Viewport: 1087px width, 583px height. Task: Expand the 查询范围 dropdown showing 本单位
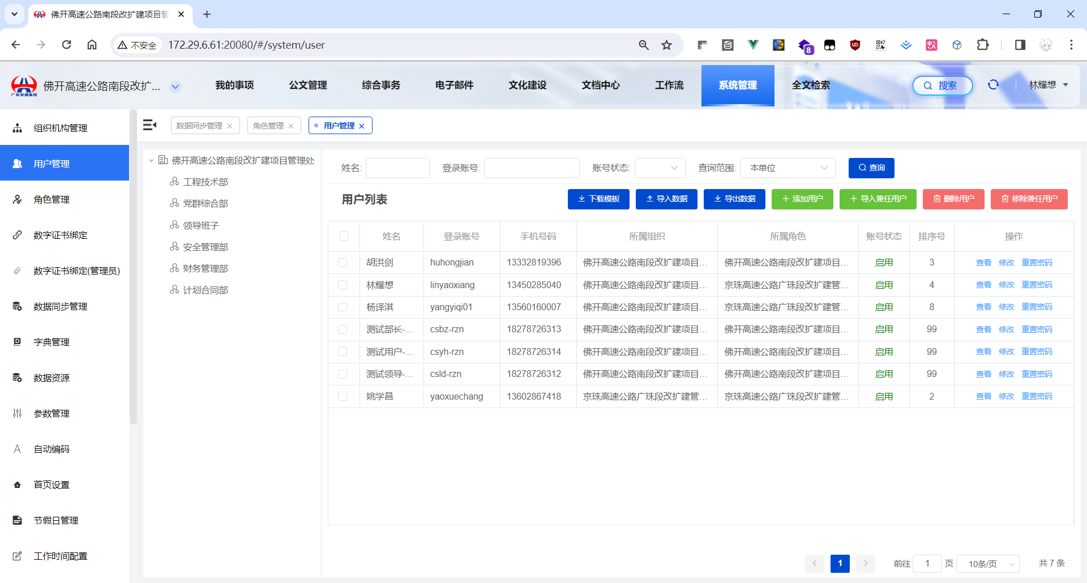(x=788, y=168)
